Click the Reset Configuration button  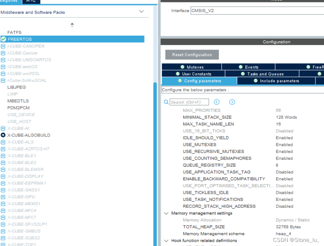[x=192, y=54]
